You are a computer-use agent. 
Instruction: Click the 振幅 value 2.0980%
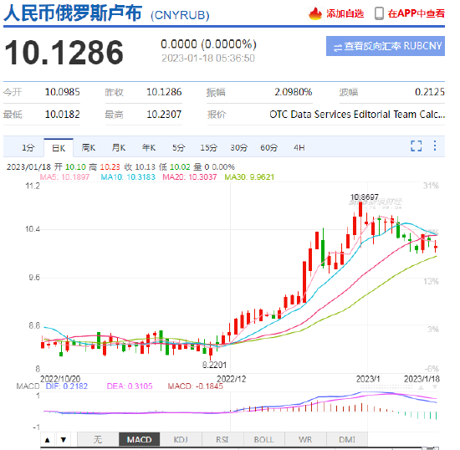pos(293,92)
